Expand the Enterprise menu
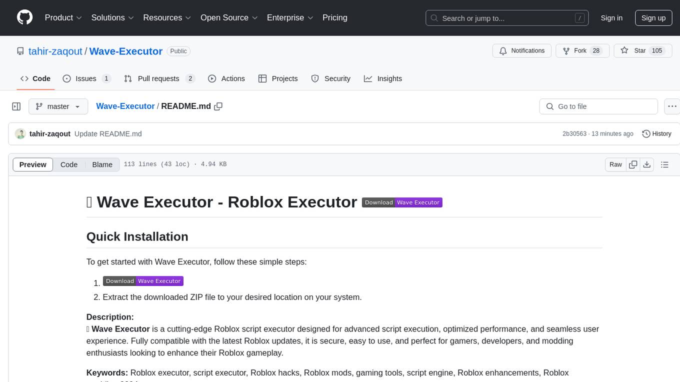 pos(290,17)
